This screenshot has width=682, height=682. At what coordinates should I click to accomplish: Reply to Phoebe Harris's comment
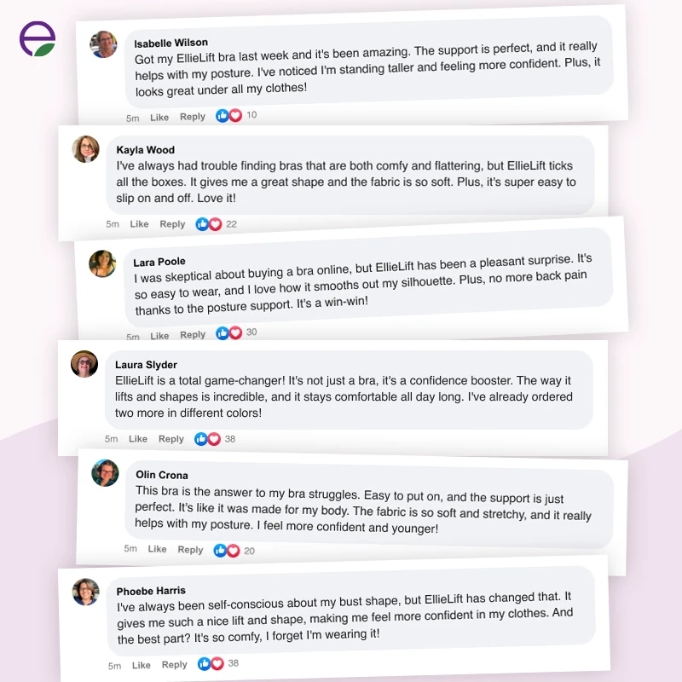point(174,665)
